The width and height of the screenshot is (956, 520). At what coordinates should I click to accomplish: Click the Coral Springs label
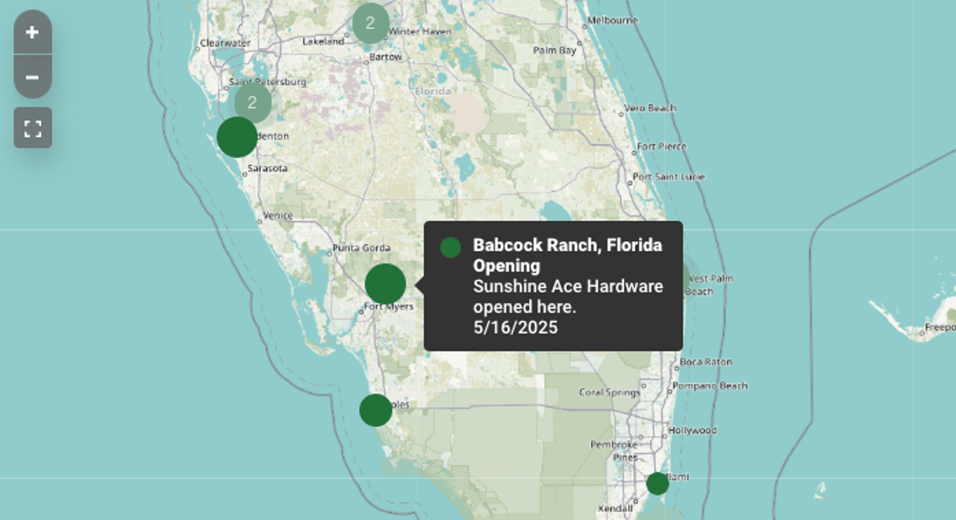point(609,392)
